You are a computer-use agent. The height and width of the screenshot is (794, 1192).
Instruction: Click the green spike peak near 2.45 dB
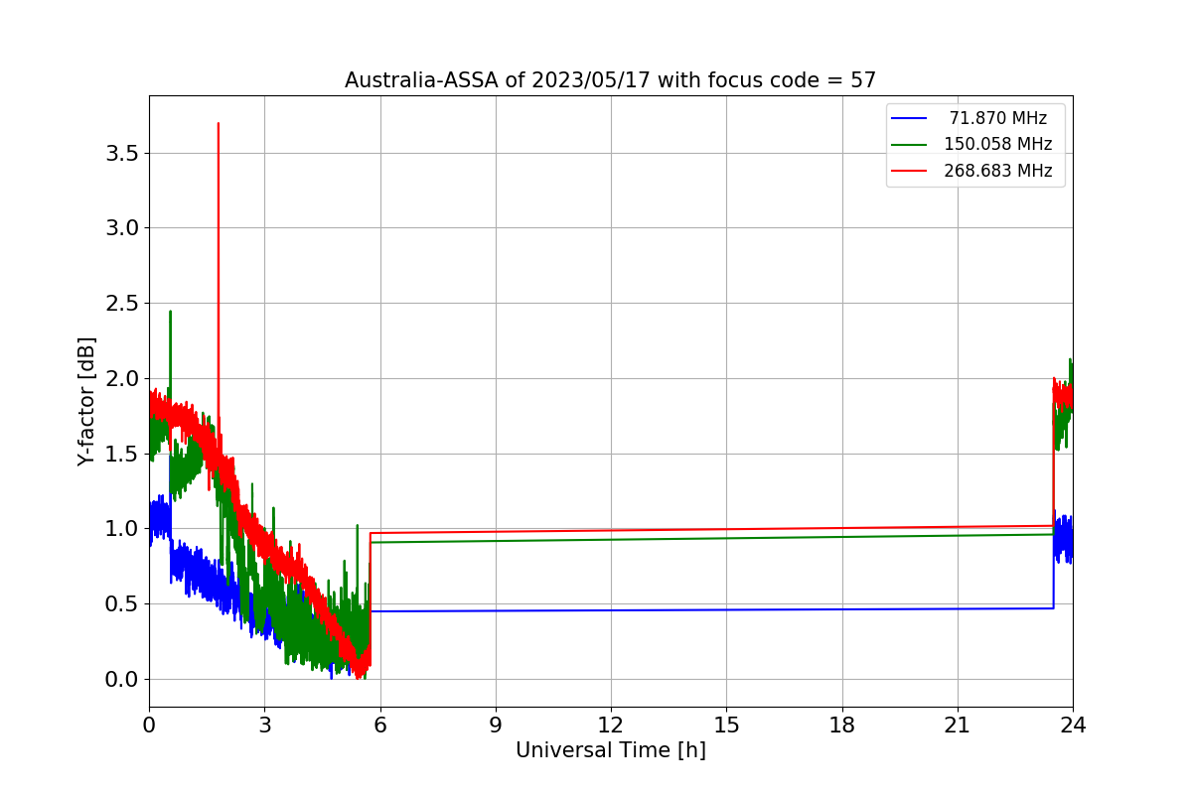click(x=170, y=312)
